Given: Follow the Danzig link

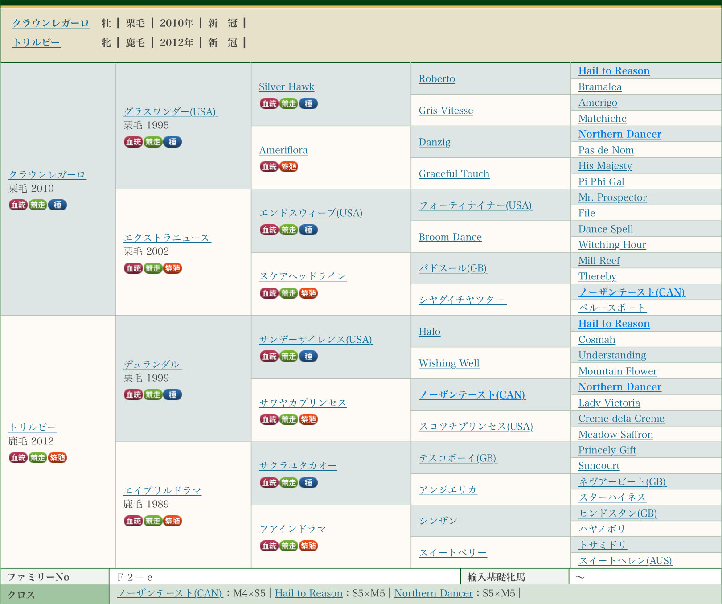Looking at the screenshot, I should (x=435, y=142).
